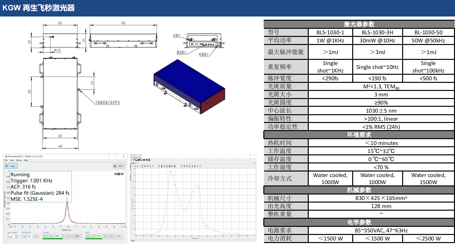455x244 pixels.
Task: Select the cursor crosshair tool on pulseLink graph
Action: coord(116,174)
